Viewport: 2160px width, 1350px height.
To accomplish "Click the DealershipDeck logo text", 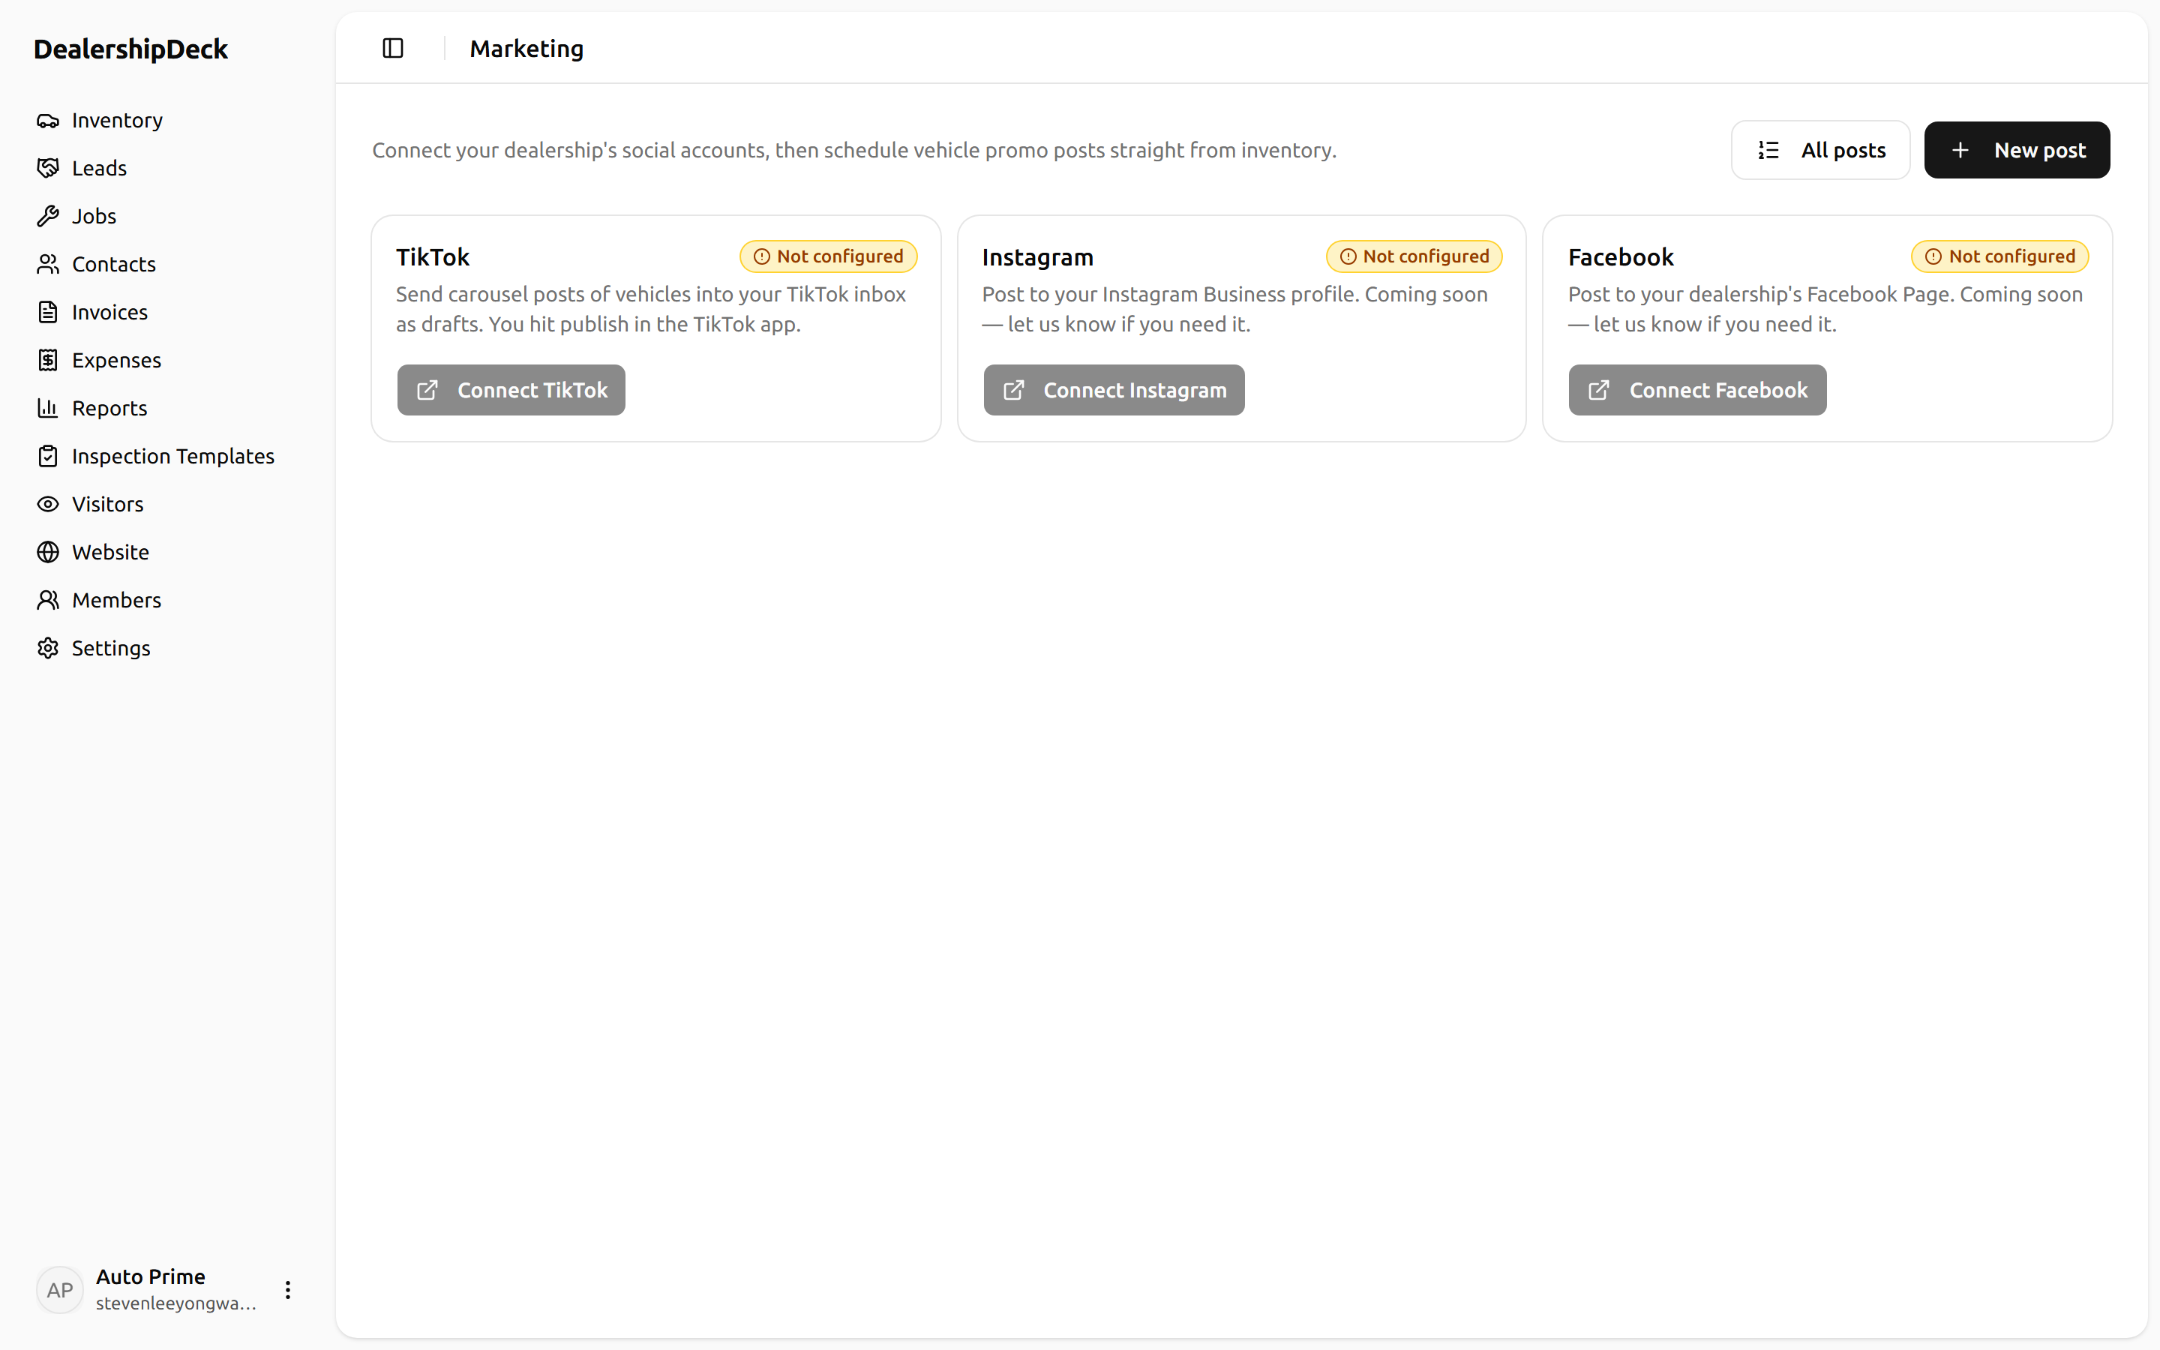I will 130,49.
